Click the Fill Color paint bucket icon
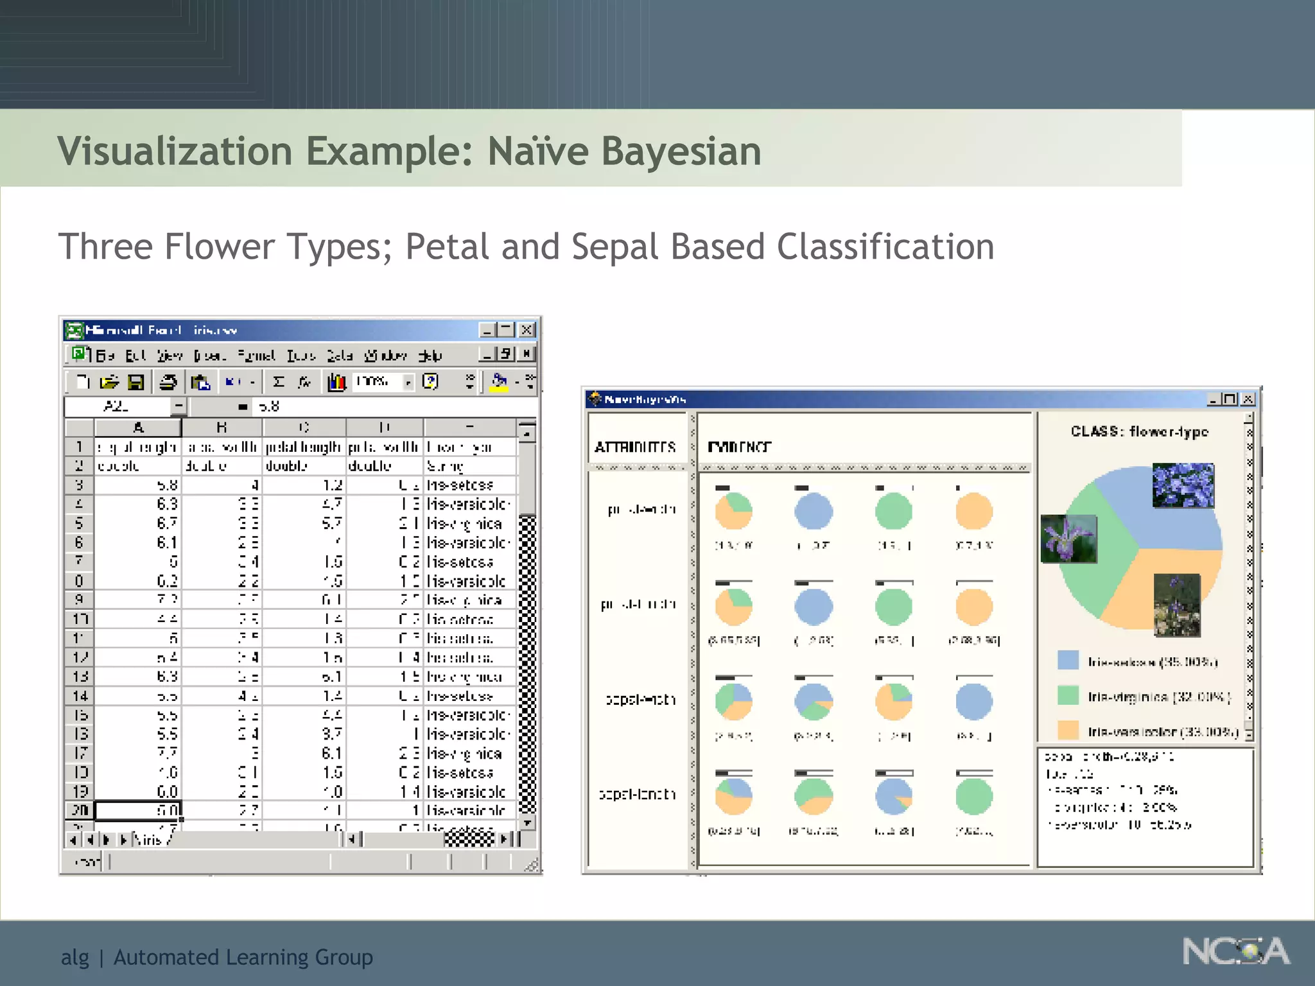 click(499, 381)
